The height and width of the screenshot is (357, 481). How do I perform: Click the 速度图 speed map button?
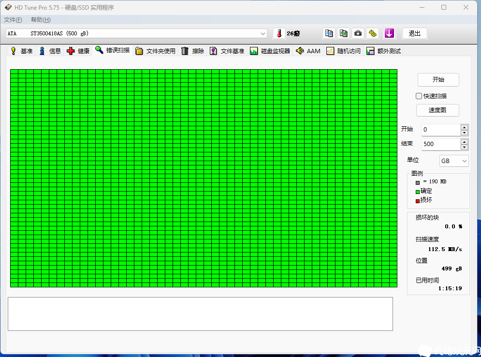[437, 110]
